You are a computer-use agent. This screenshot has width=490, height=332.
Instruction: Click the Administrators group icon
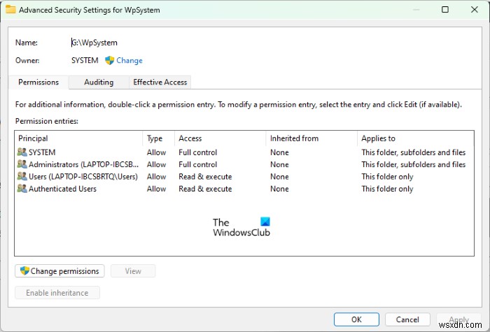22,165
